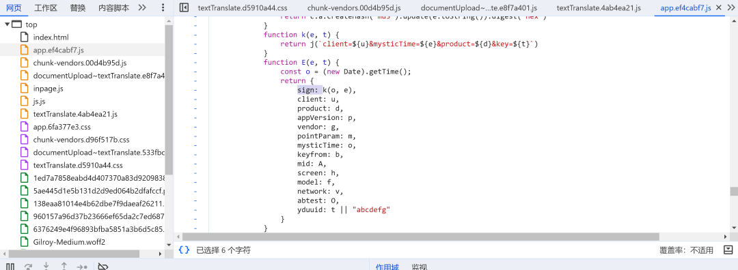
Task: Show more navigator tabs with double chevron
Action: click(x=142, y=7)
